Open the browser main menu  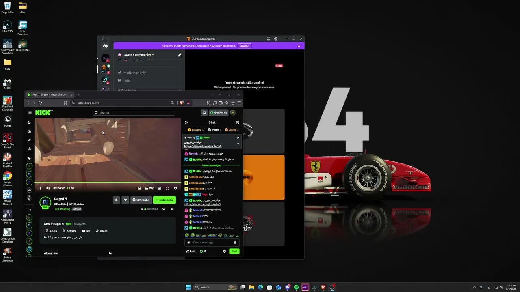239,103
